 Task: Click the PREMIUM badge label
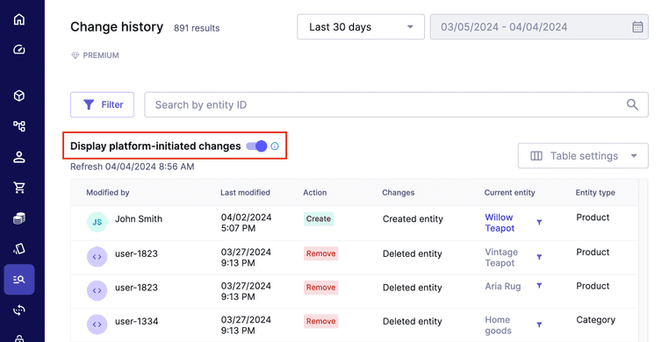(95, 55)
